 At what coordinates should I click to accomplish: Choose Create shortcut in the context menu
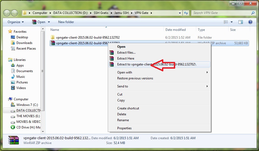[159, 108]
